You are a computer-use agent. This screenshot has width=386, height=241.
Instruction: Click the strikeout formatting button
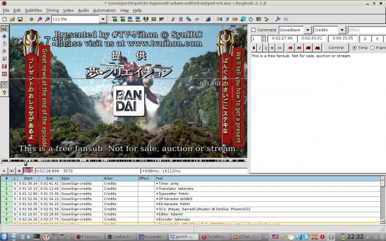pyautogui.click(x=272, y=48)
